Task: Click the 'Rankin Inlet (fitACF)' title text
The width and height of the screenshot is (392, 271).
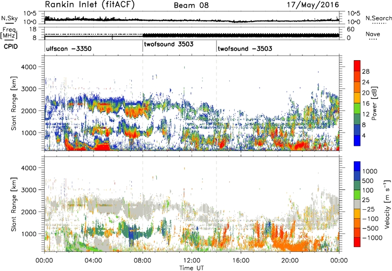Action: coord(90,5)
